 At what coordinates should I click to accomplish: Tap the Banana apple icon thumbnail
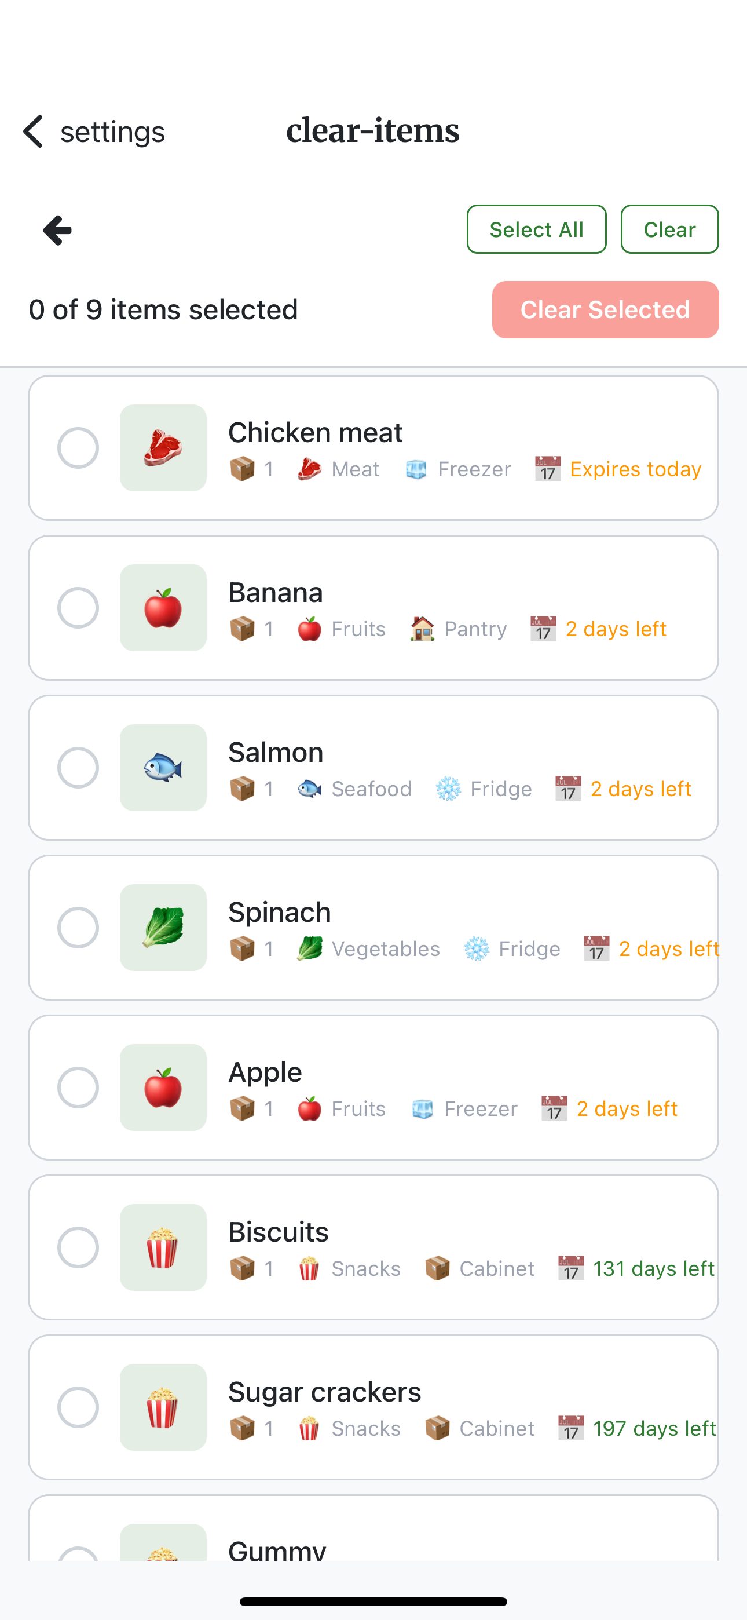point(163,607)
